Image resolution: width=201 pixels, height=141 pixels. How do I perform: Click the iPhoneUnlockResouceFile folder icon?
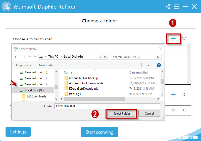66,83
